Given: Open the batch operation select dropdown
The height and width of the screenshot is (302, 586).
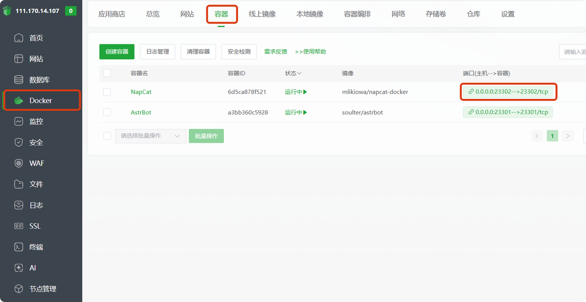Looking at the screenshot, I should point(151,136).
